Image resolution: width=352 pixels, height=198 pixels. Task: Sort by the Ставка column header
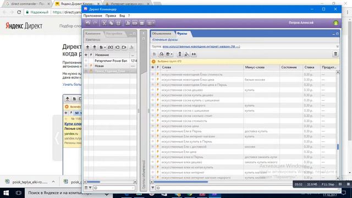(x=312, y=67)
